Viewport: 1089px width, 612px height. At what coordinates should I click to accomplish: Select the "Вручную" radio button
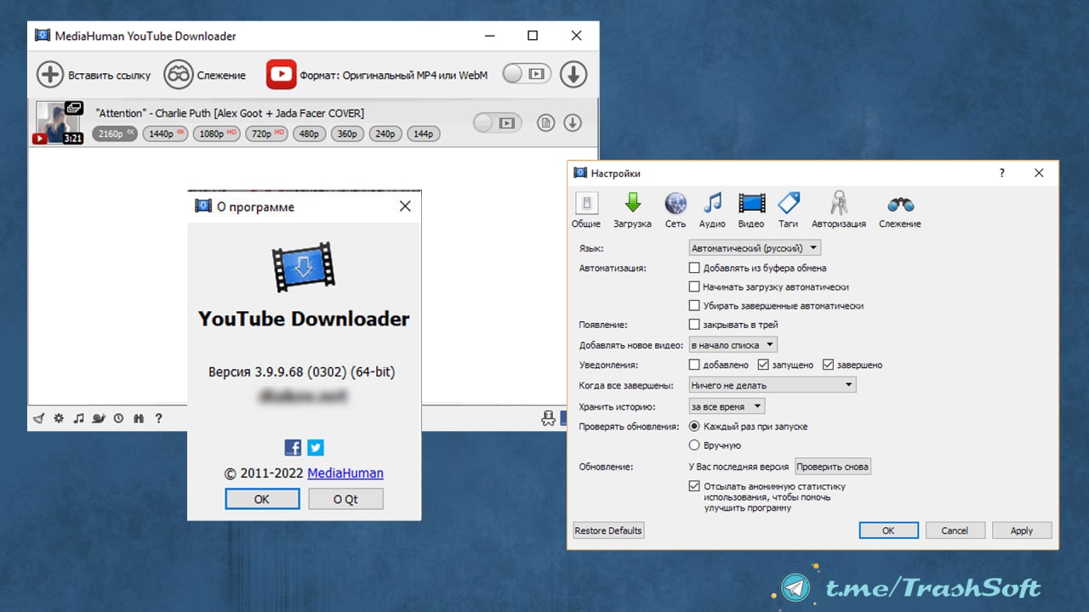pyautogui.click(x=694, y=445)
